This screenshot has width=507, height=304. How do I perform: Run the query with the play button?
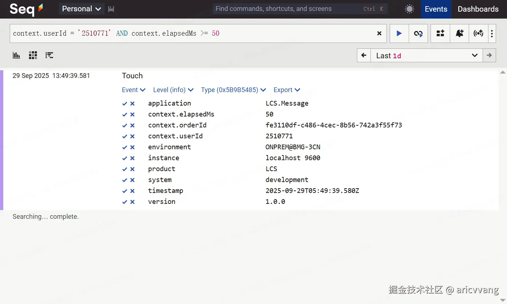399,33
